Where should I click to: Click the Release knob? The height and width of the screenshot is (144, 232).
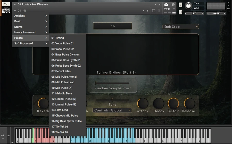click(189, 103)
